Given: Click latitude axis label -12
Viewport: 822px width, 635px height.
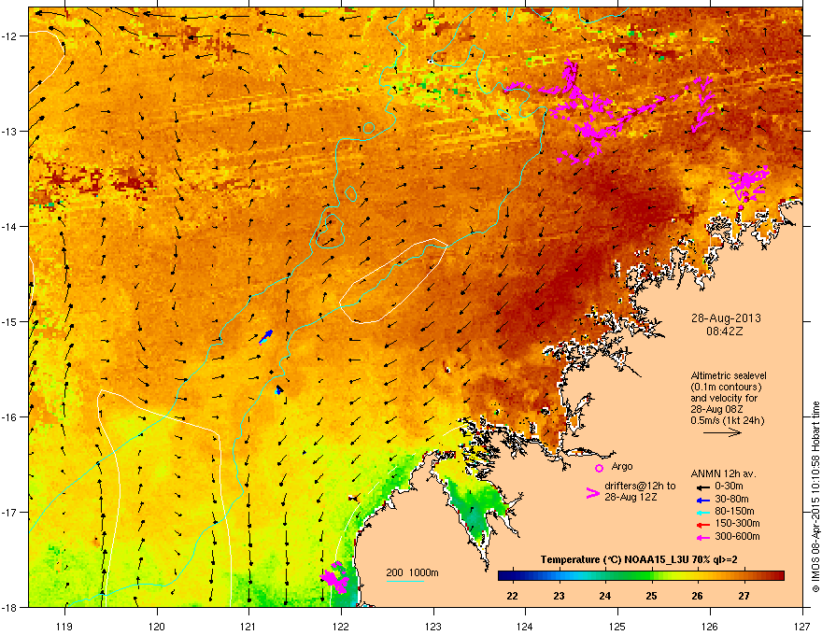Looking at the screenshot, I should click(9, 36).
